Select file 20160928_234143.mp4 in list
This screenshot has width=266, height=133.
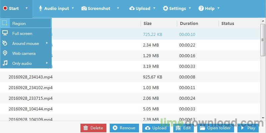(x=31, y=77)
